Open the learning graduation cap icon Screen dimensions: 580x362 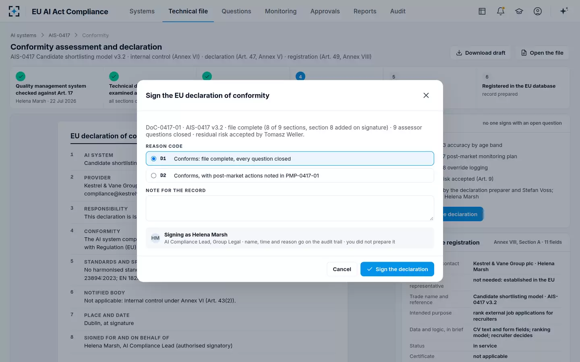point(519,11)
